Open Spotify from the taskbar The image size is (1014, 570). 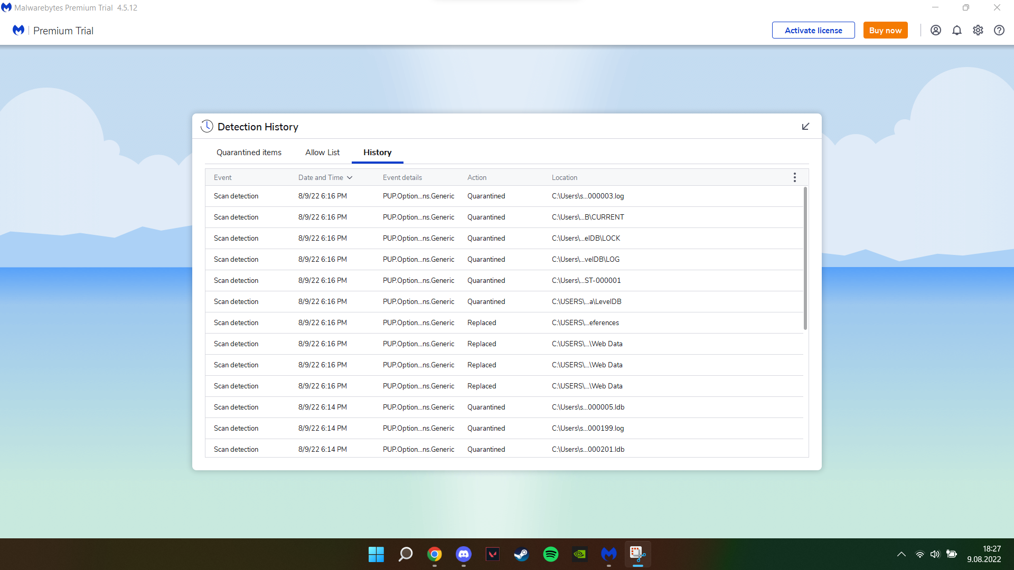click(x=550, y=554)
